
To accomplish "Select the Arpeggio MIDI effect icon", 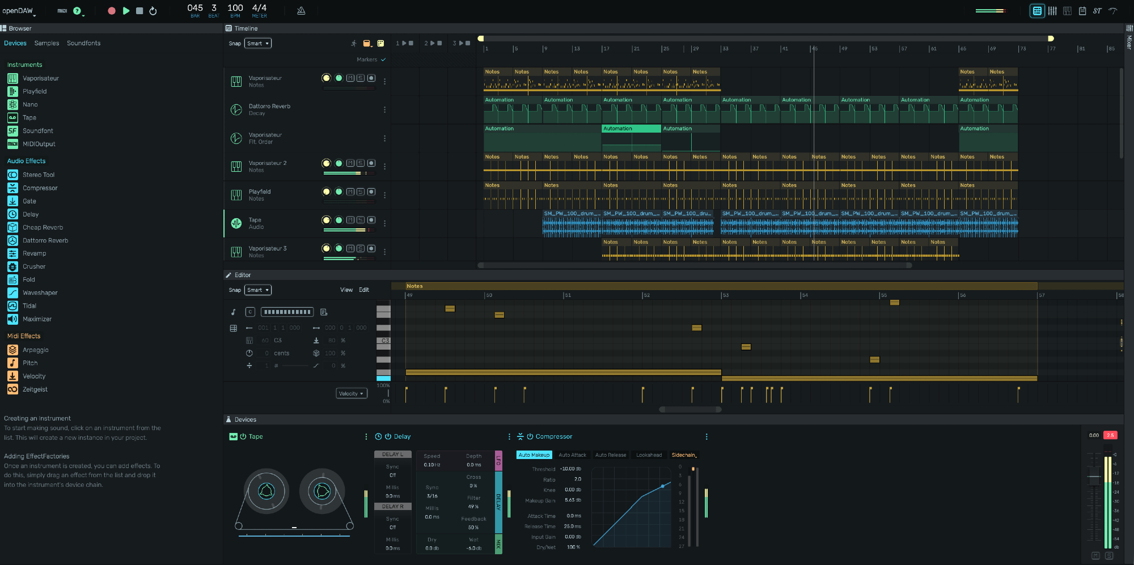I will point(12,350).
